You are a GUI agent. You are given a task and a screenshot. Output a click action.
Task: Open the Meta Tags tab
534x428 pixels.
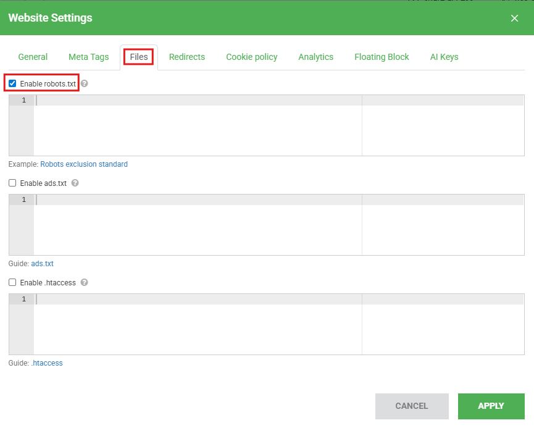[x=88, y=57]
